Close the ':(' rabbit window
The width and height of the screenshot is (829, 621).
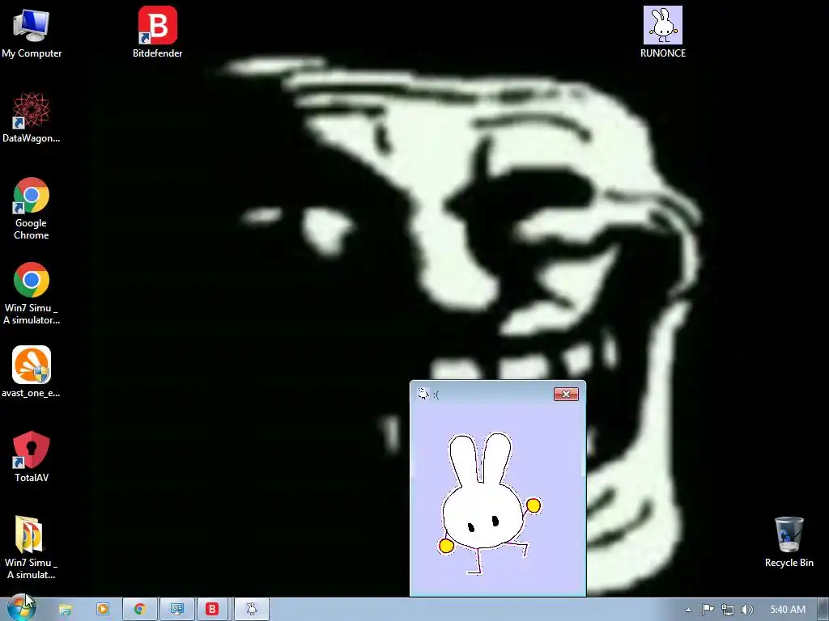click(x=566, y=394)
